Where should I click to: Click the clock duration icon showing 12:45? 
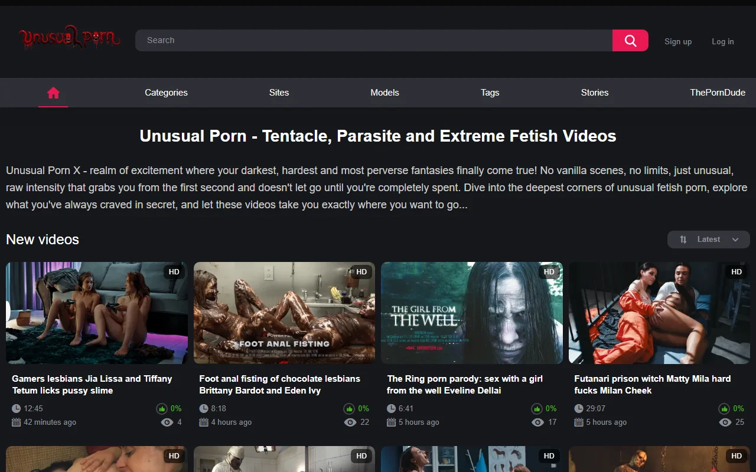(16, 408)
